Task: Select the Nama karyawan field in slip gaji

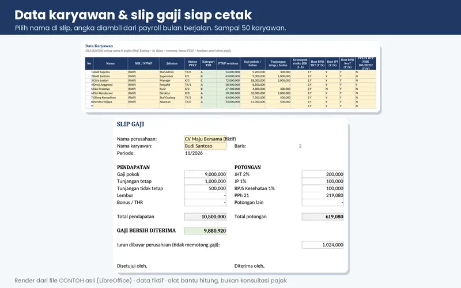Action: [205, 146]
